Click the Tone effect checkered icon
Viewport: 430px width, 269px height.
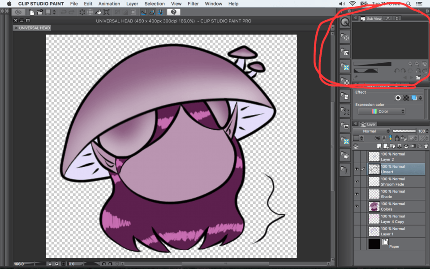point(406,98)
